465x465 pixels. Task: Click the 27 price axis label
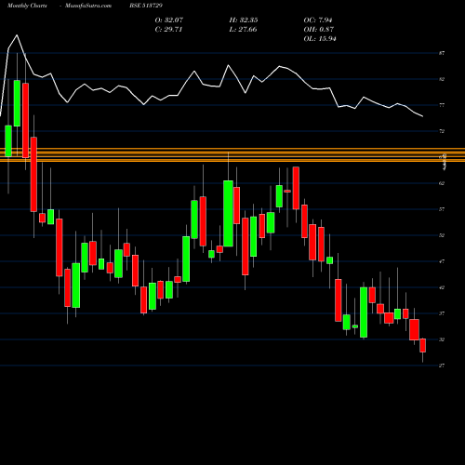[442, 365]
